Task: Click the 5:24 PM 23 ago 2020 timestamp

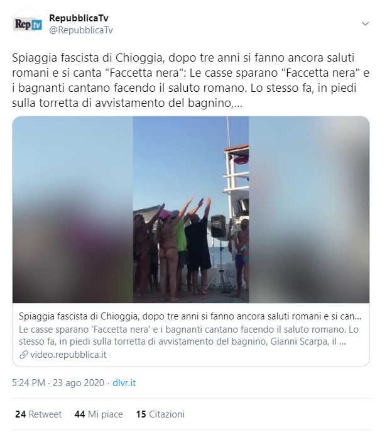Action: coord(58,383)
